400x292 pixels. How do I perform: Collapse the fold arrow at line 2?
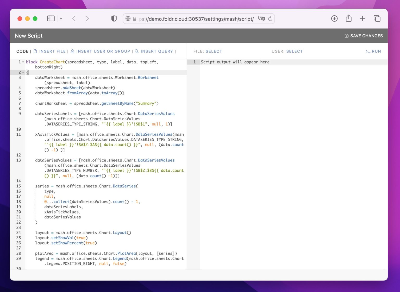click(x=23, y=72)
